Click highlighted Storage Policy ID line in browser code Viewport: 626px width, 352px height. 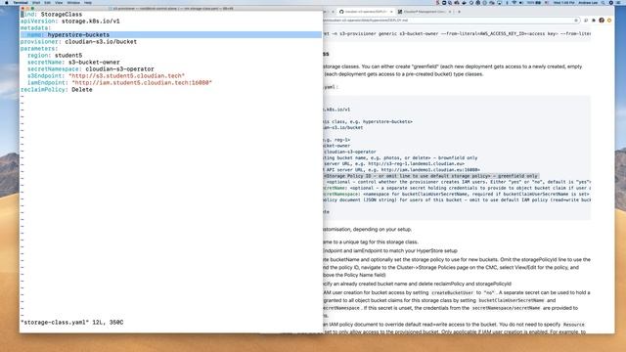430,176
